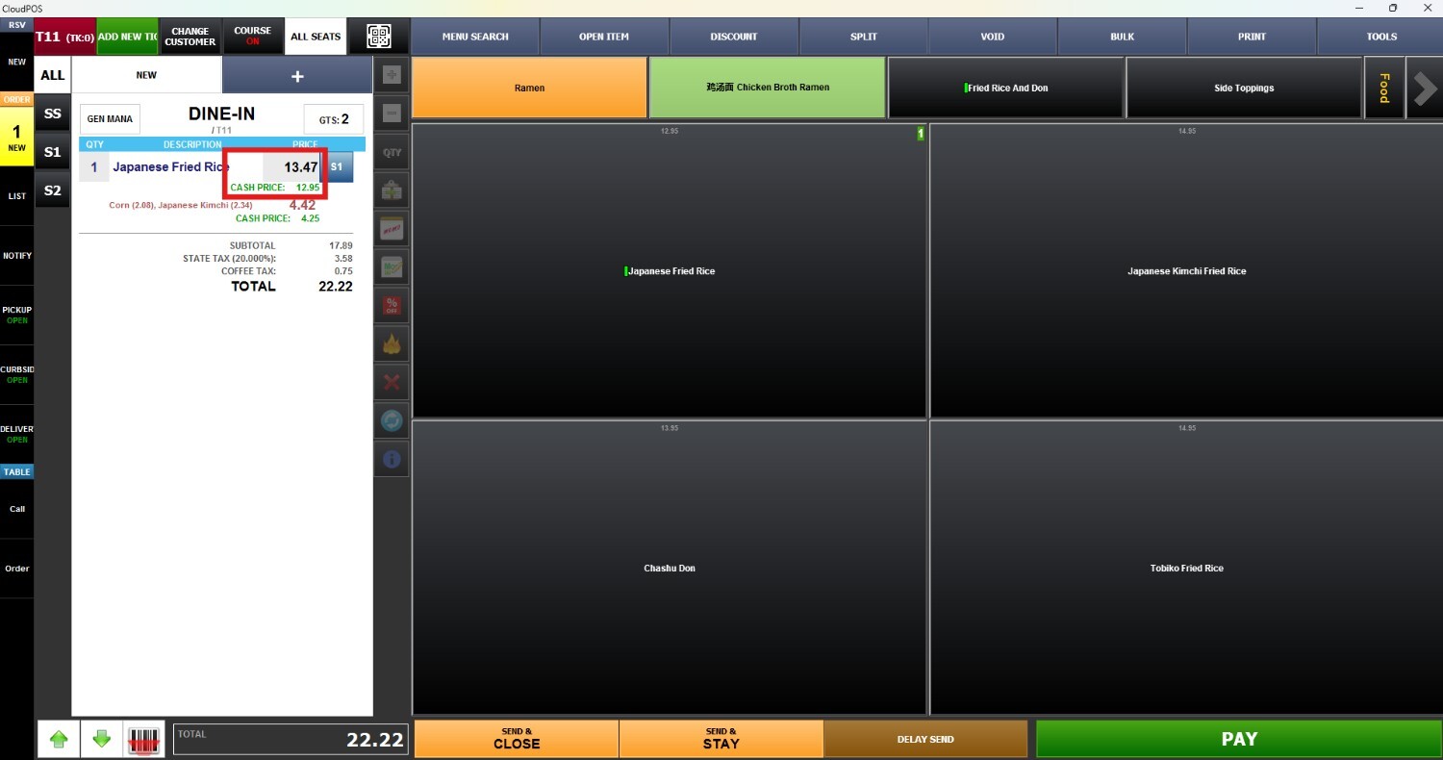Add Chashu Don menu item
This screenshot has height=760, width=1443.
click(670, 568)
